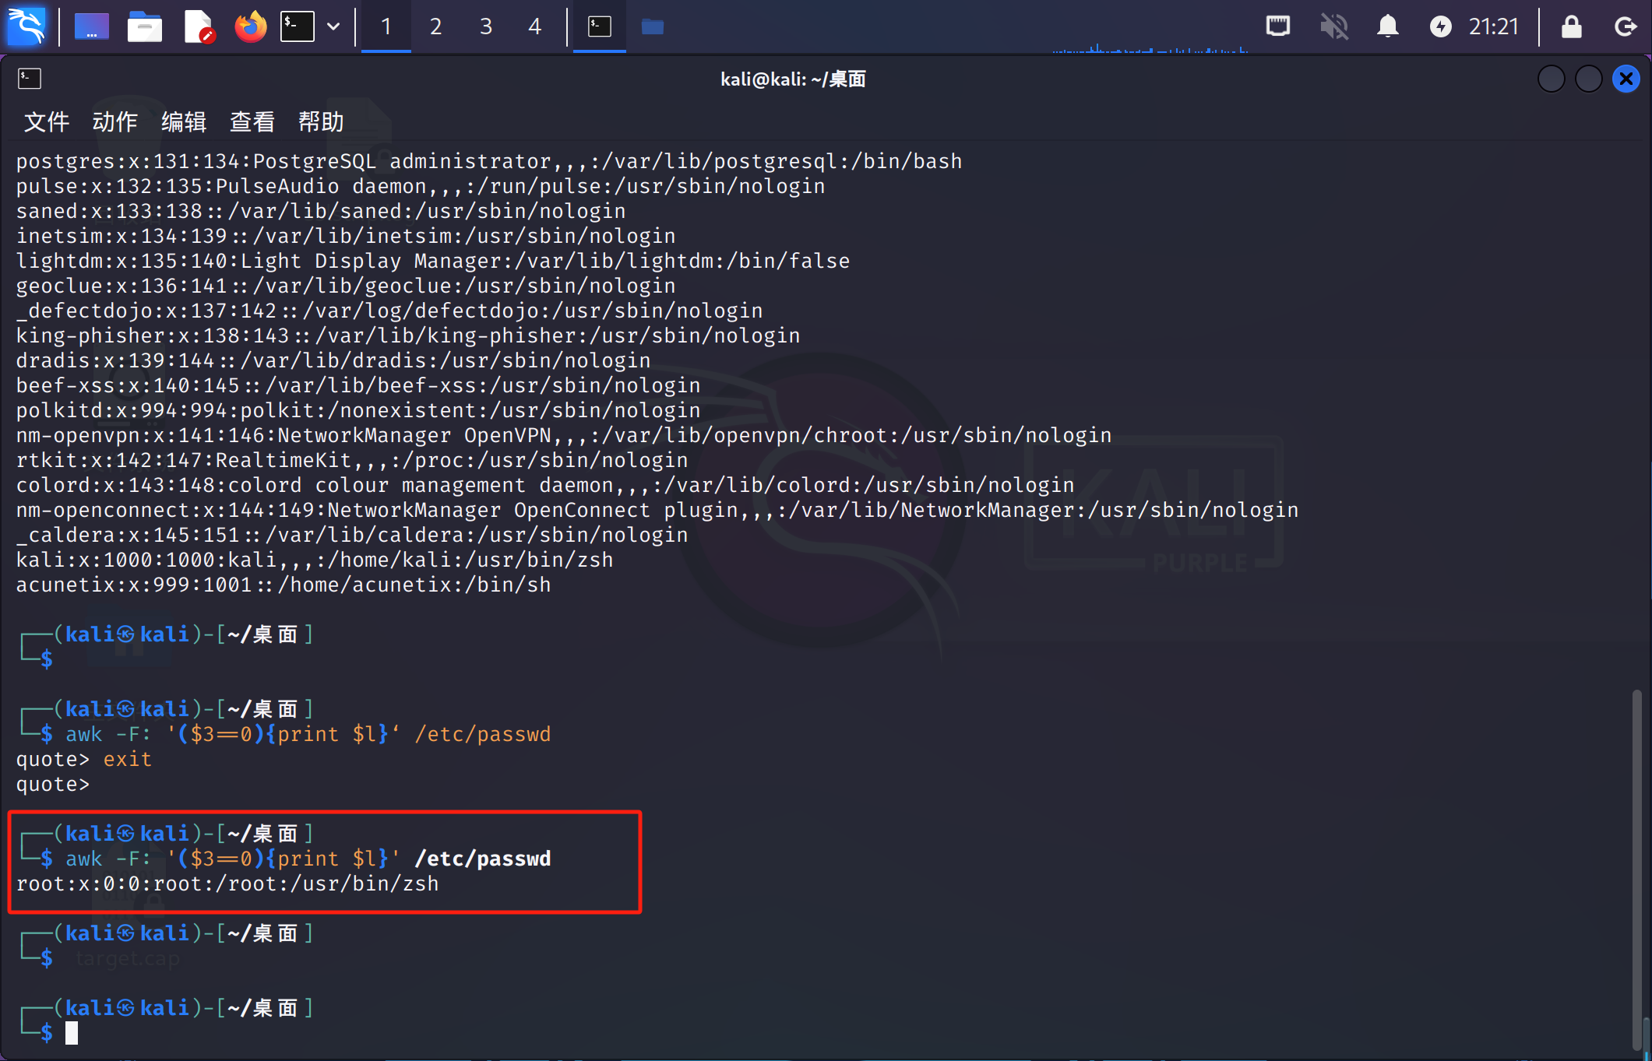
Task: Launch the text editor panel icon
Action: [x=198, y=26]
